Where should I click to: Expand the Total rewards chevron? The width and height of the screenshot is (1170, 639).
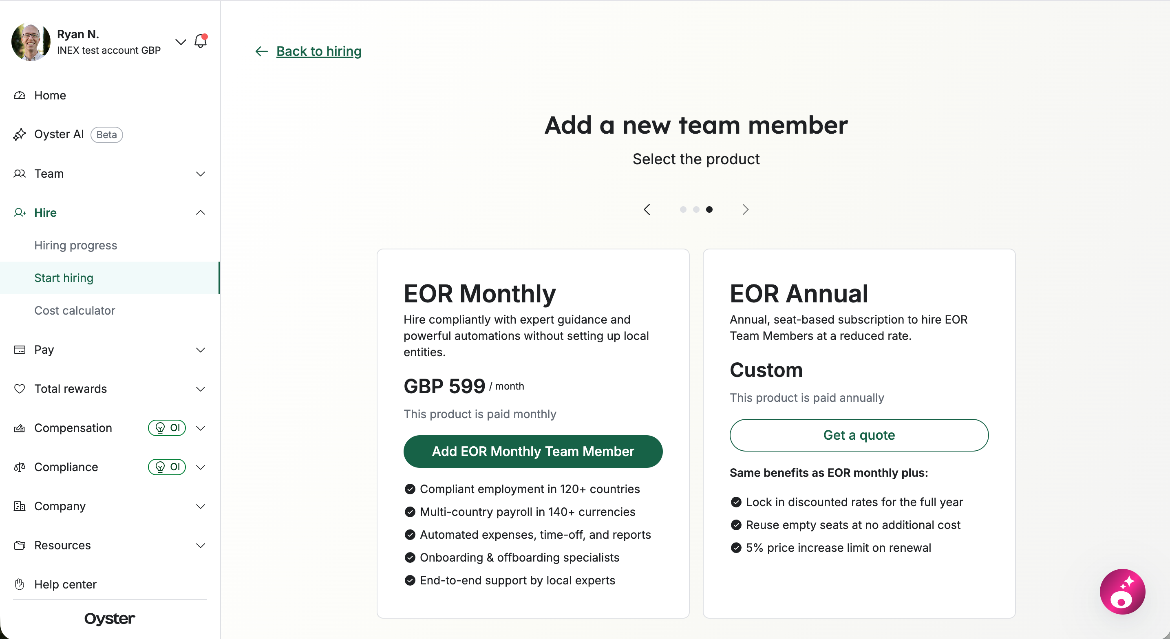(200, 389)
